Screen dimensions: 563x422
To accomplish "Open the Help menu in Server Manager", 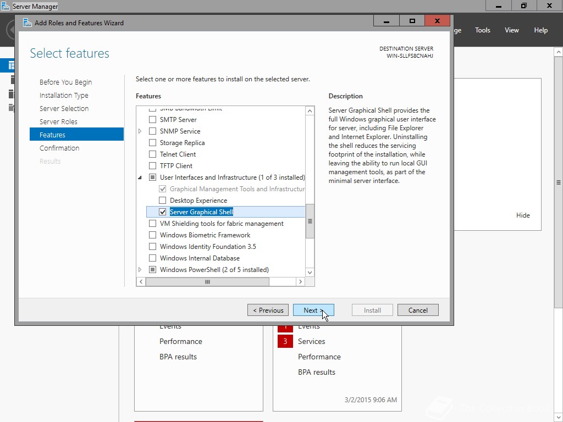I will [541, 30].
